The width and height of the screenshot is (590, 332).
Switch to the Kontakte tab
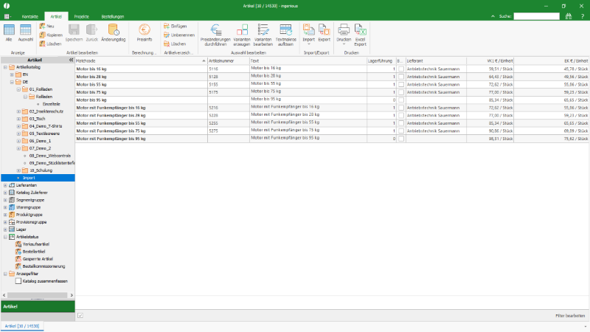30,16
